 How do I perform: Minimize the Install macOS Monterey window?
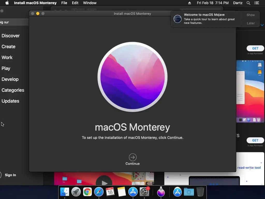click(x=38, y=13)
